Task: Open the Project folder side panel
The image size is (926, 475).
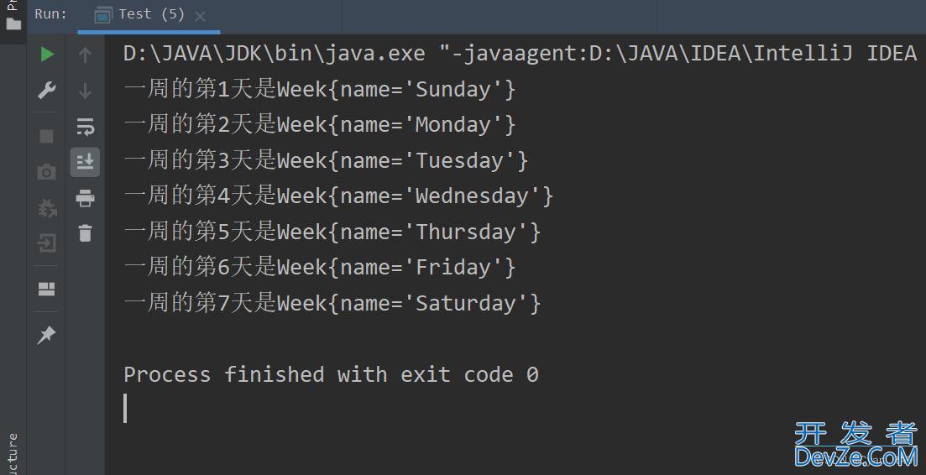Action: [13, 17]
